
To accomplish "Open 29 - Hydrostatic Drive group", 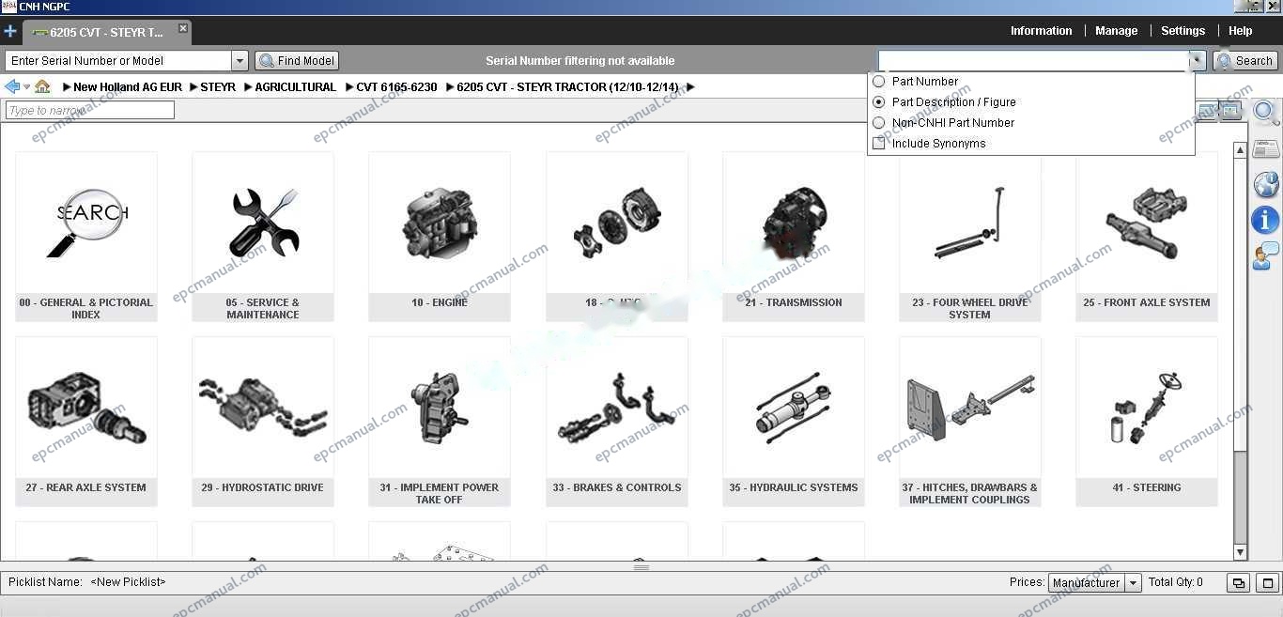I will 263,422.
